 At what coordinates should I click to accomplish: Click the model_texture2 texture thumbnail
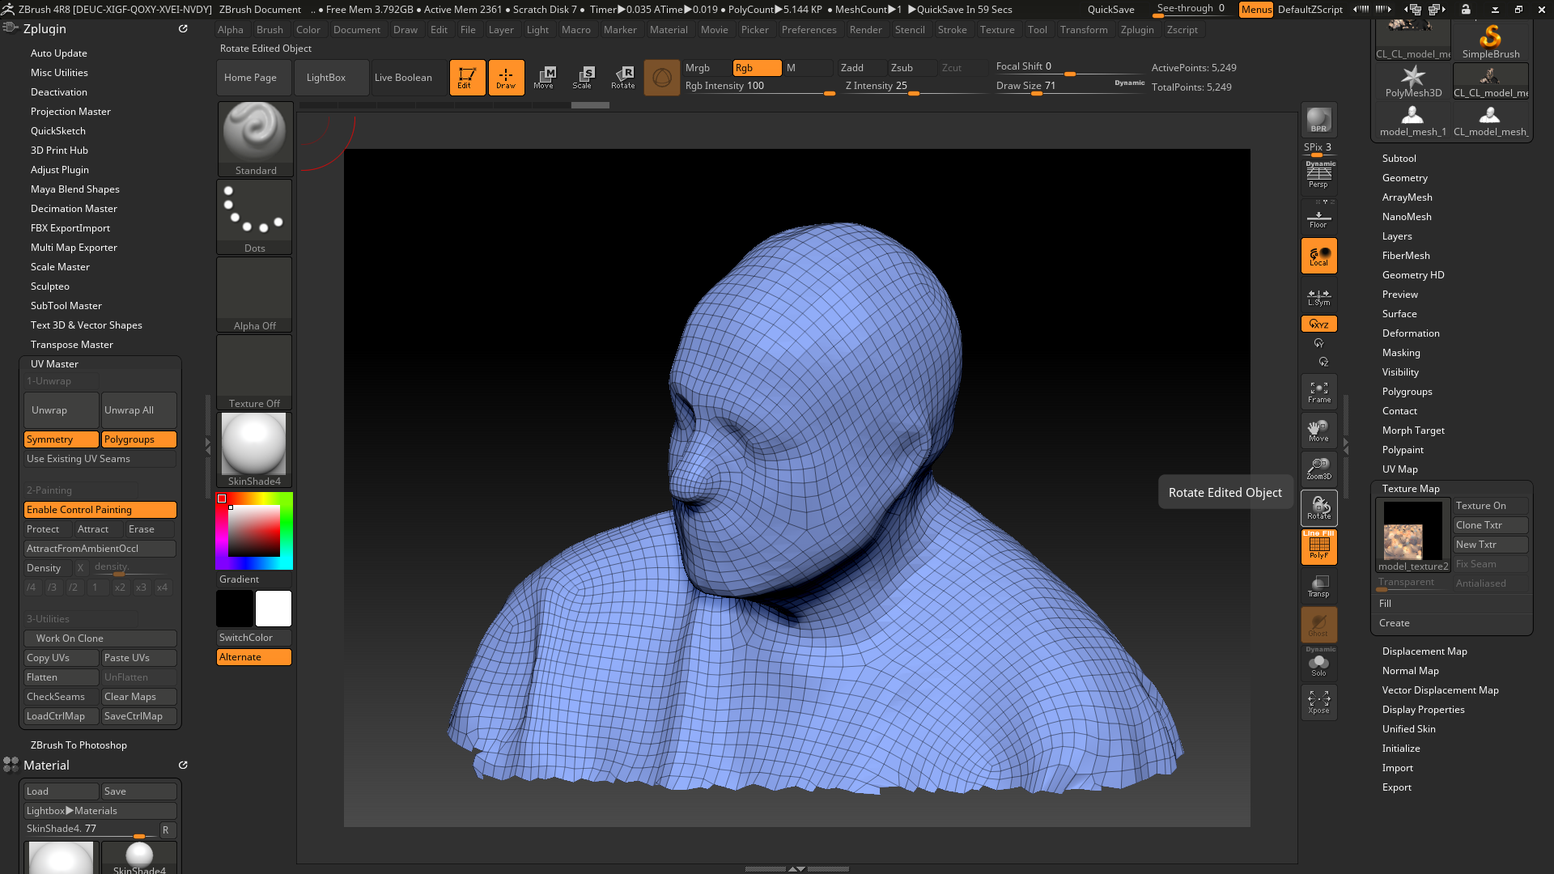(1413, 537)
